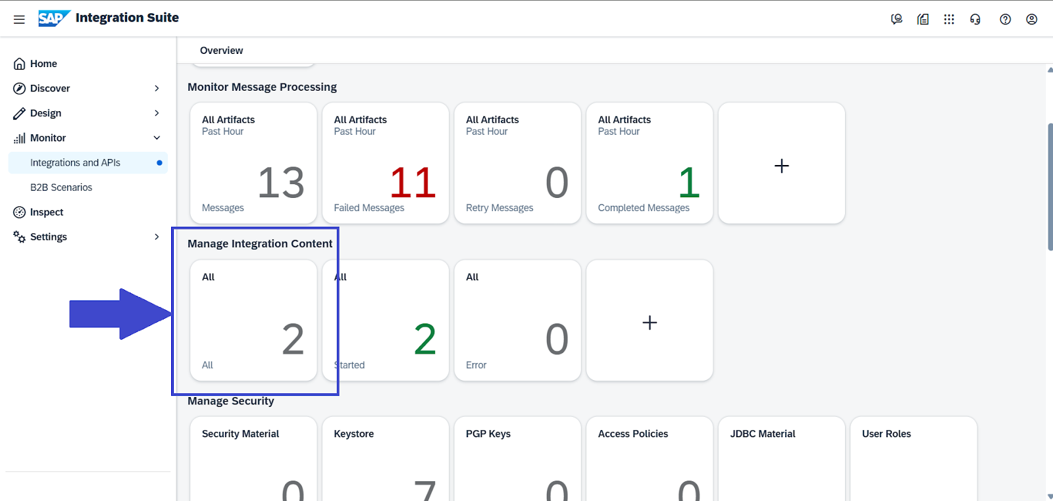Image resolution: width=1053 pixels, height=501 pixels.
Task: Expand the Settings menu chevron
Action: tap(157, 237)
